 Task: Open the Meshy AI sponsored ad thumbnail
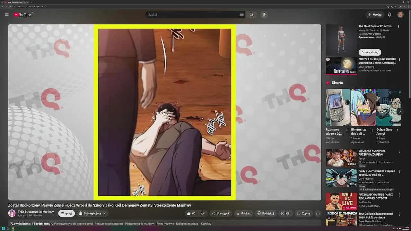point(341,40)
